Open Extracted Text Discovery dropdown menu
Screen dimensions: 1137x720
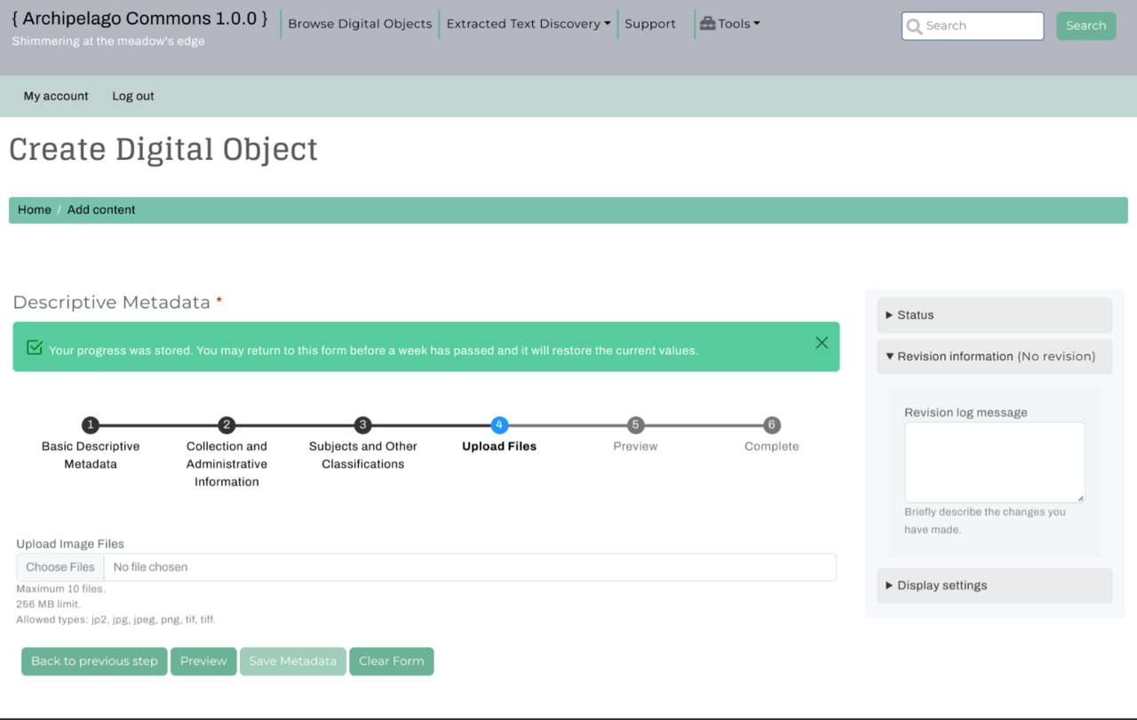529,24
